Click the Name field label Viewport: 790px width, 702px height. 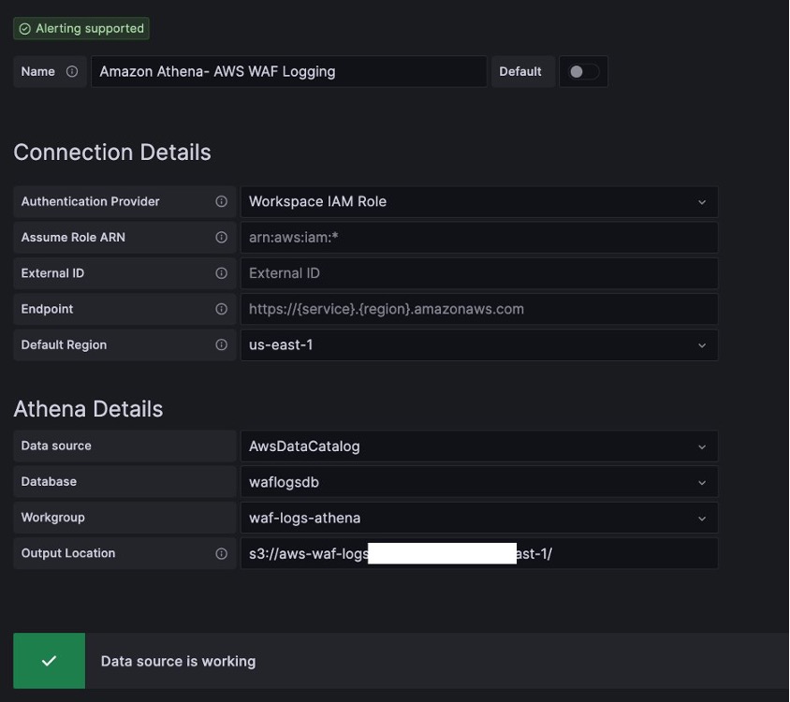pyautogui.click(x=37, y=71)
